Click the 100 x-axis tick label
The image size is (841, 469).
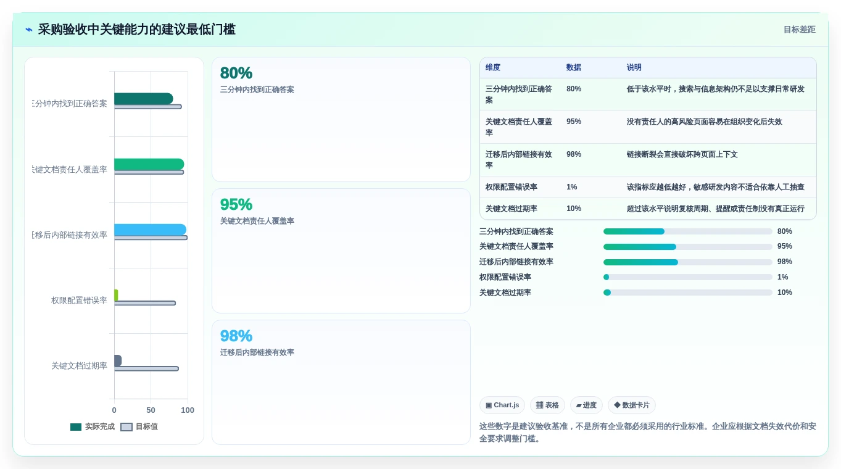coord(188,410)
